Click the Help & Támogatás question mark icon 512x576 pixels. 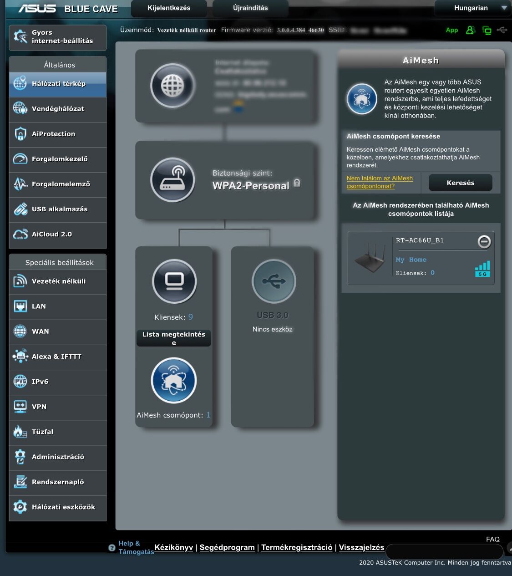pos(112,548)
